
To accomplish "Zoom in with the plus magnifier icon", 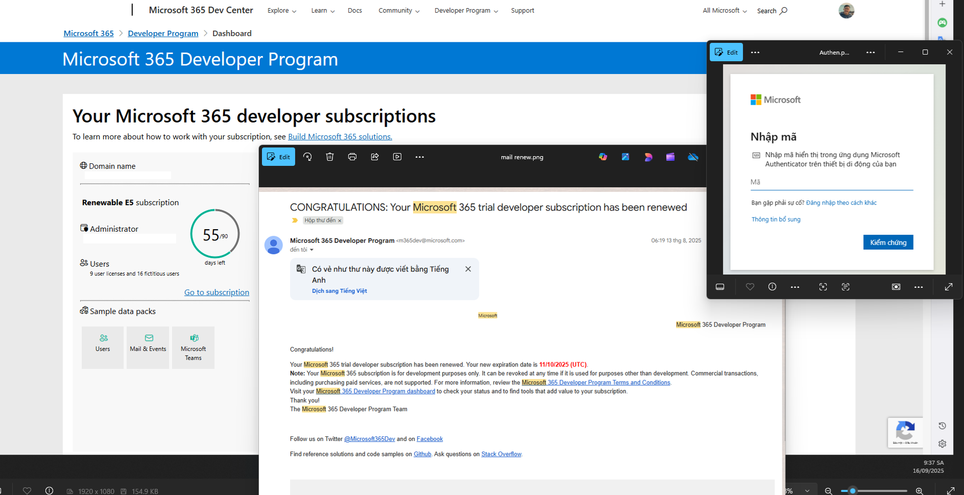I will tap(919, 491).
